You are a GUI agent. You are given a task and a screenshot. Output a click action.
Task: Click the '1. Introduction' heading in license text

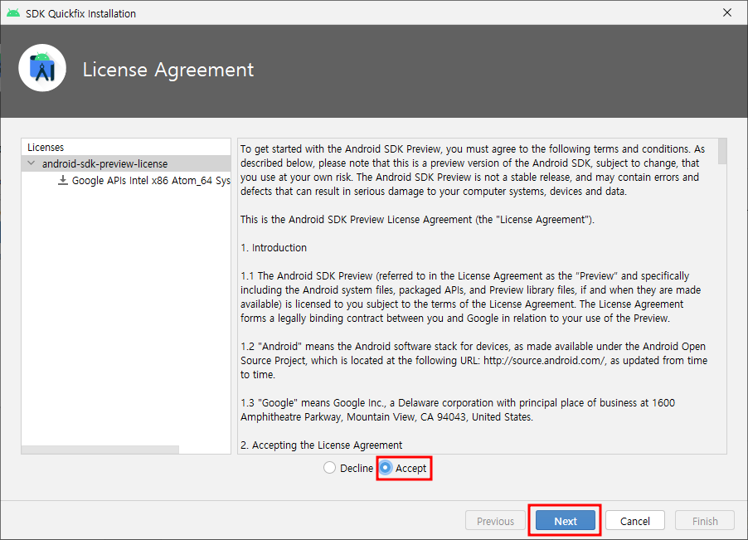point(274,247)
